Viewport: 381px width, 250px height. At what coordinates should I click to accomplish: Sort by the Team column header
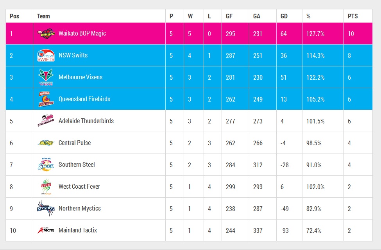tap(43, 16)
